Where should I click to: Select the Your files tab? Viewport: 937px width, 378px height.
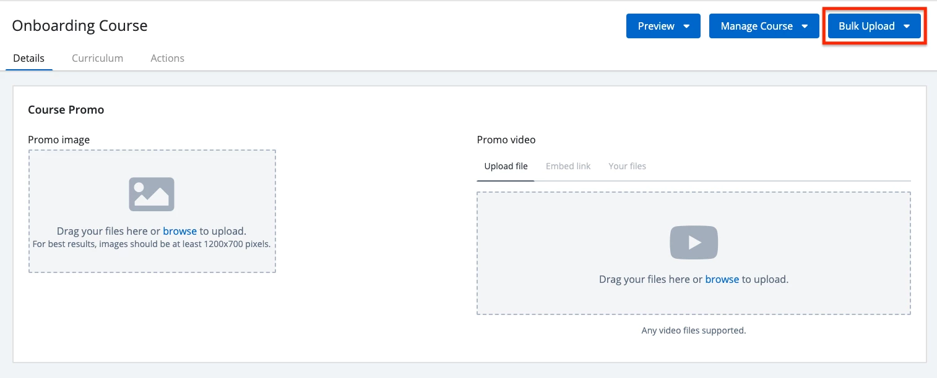(627, 166)
